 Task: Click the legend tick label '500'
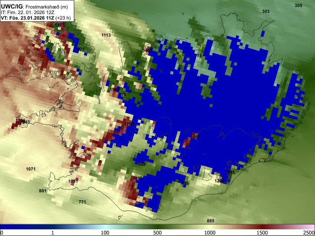click(x=157, y=233)
